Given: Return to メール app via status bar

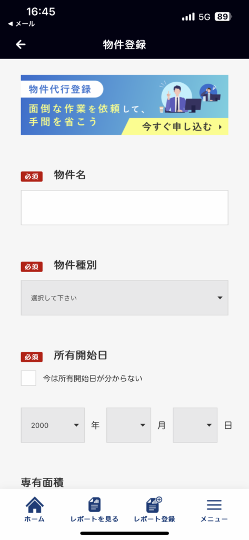Looking at the screenshot, I should 21,24.
